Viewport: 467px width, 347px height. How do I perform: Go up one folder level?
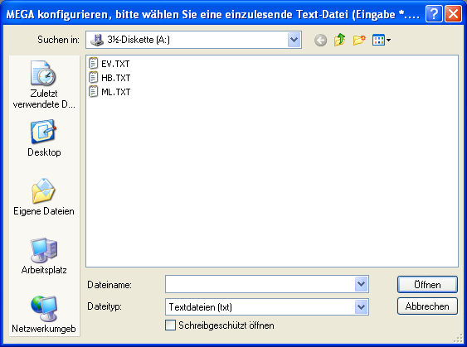[x=340, y=40]
